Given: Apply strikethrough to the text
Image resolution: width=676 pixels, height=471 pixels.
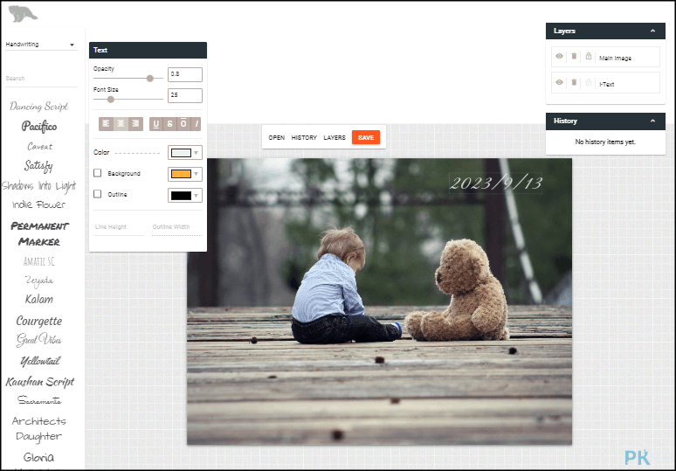Looking at the screenshot, I should tap(169, 124).
